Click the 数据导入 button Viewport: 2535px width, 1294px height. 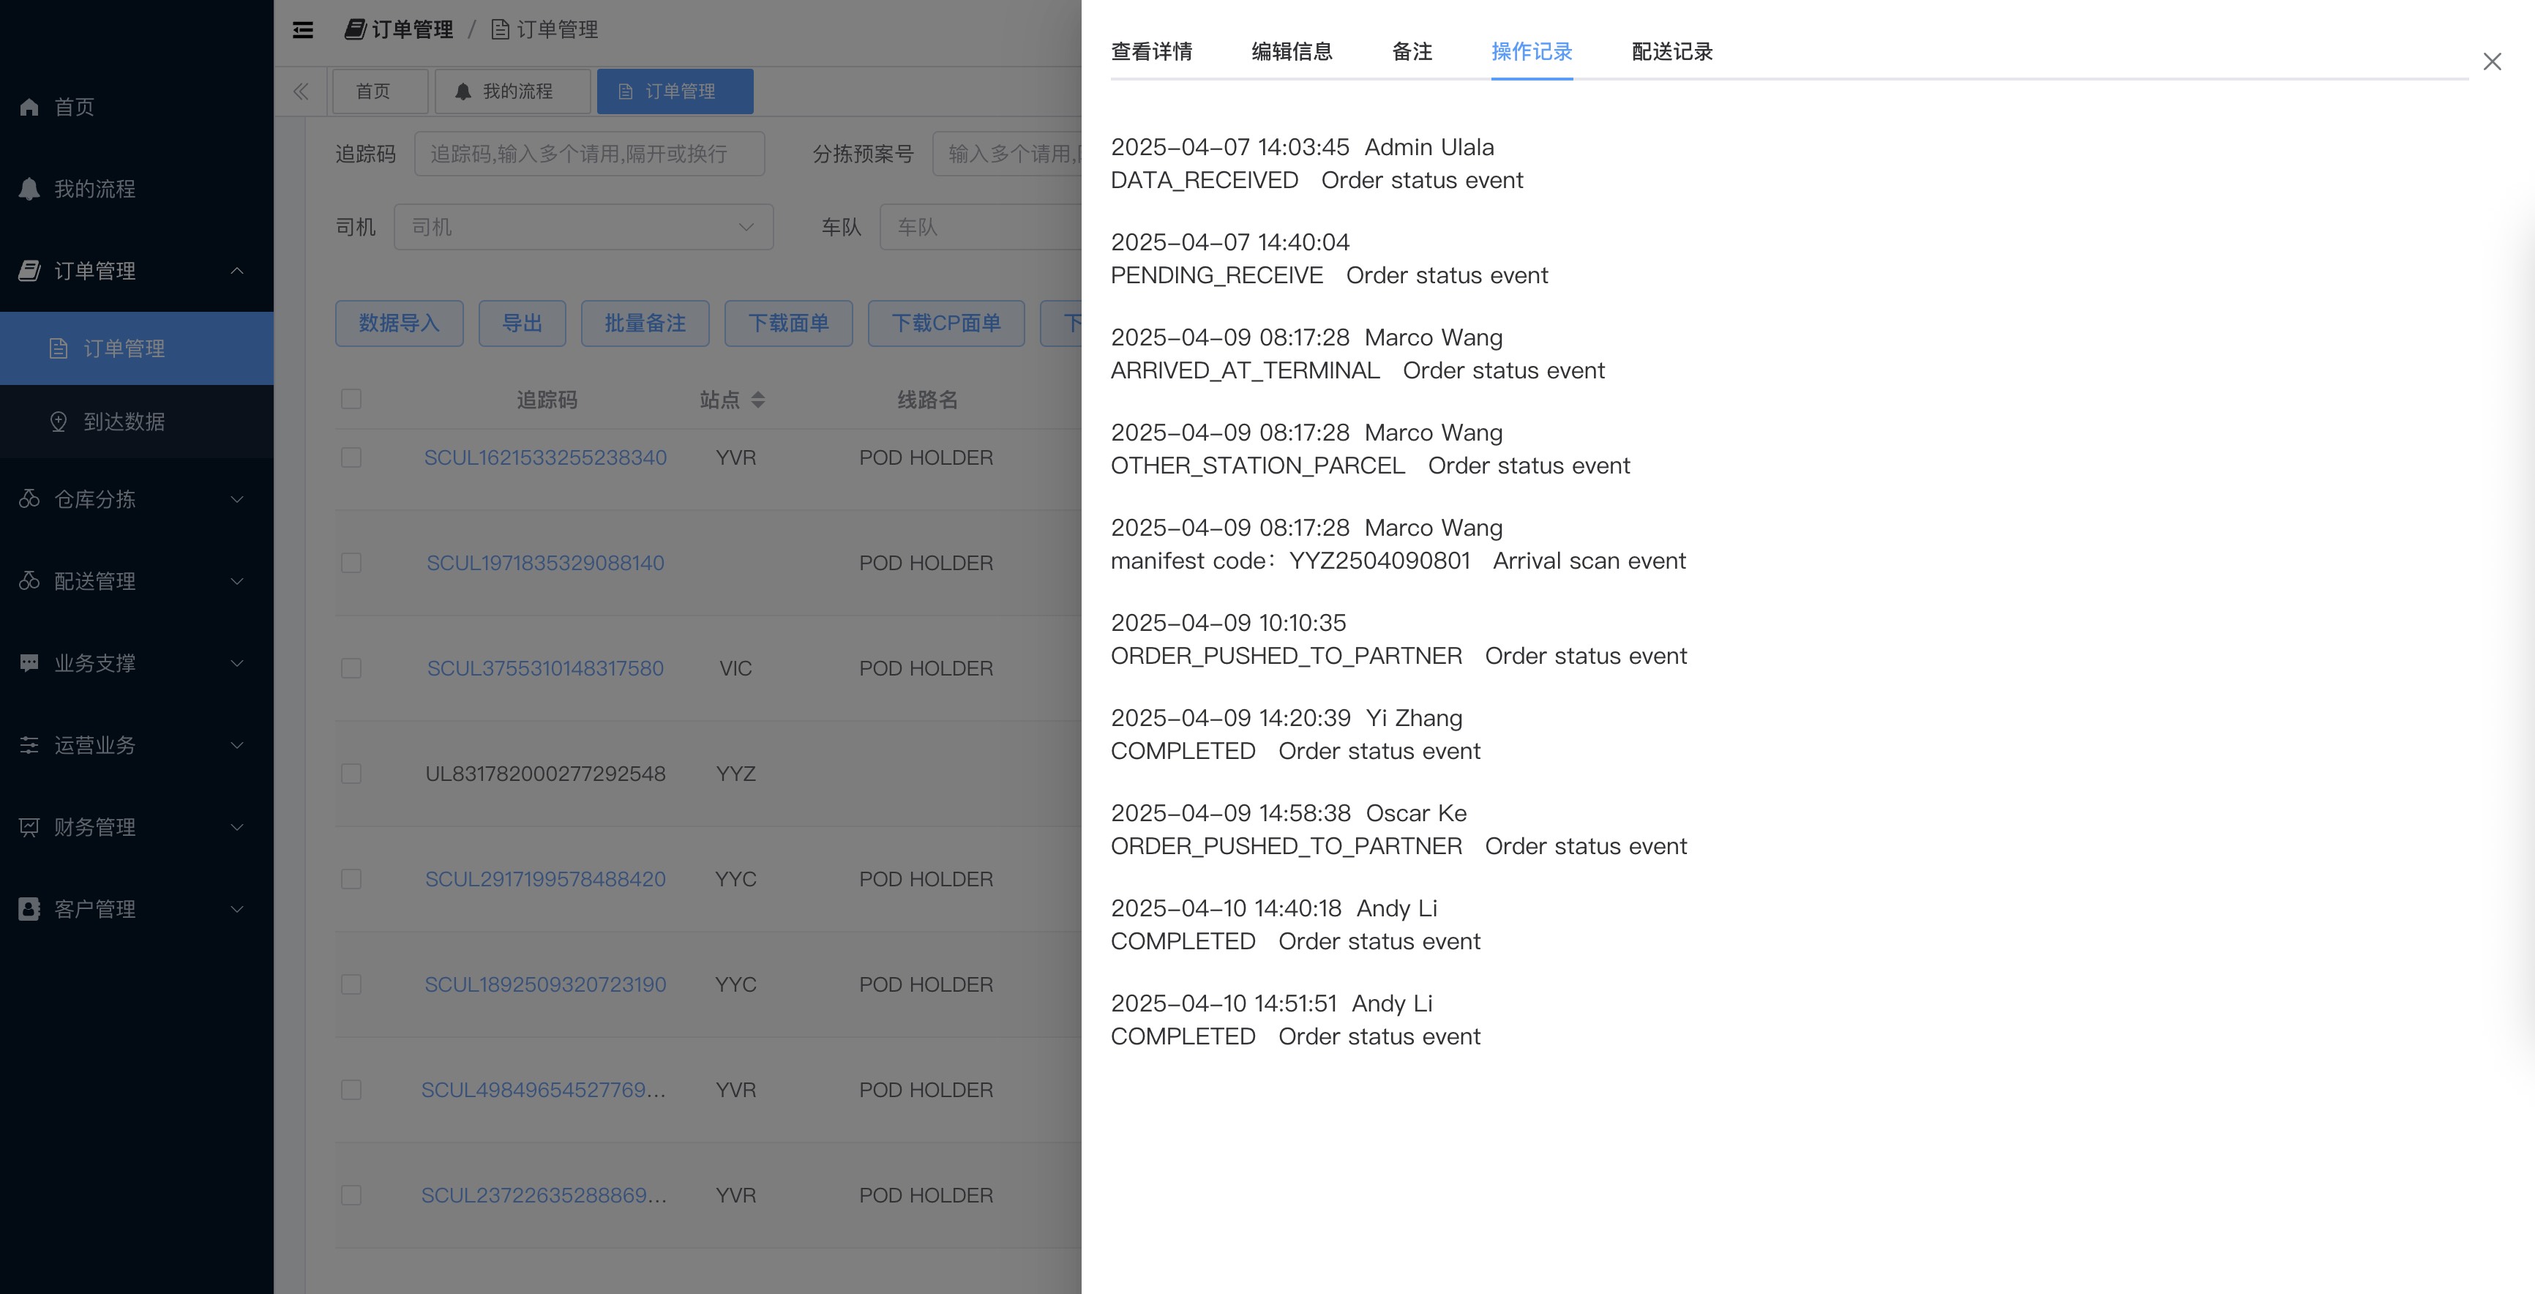coord(399,323)
